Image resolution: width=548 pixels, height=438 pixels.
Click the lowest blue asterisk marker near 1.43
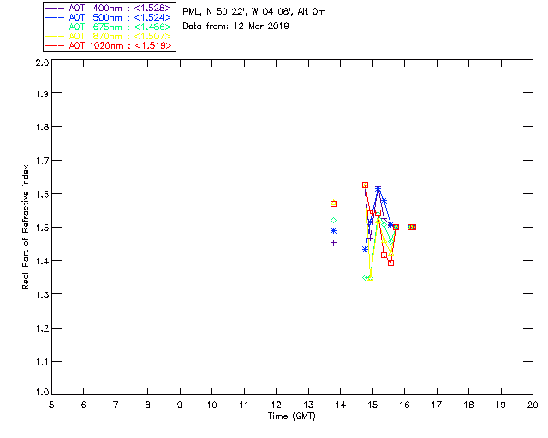coord(366,250)
